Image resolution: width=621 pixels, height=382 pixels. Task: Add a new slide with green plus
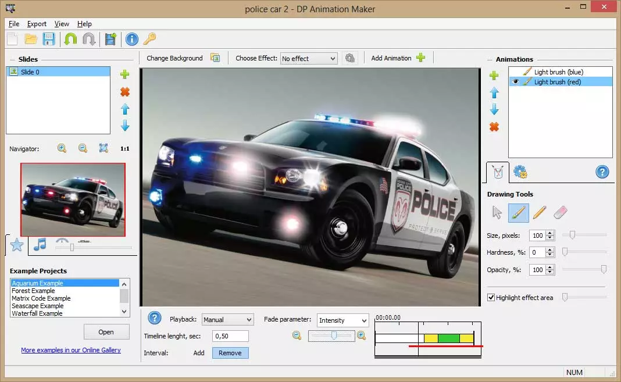click(125, 74)
